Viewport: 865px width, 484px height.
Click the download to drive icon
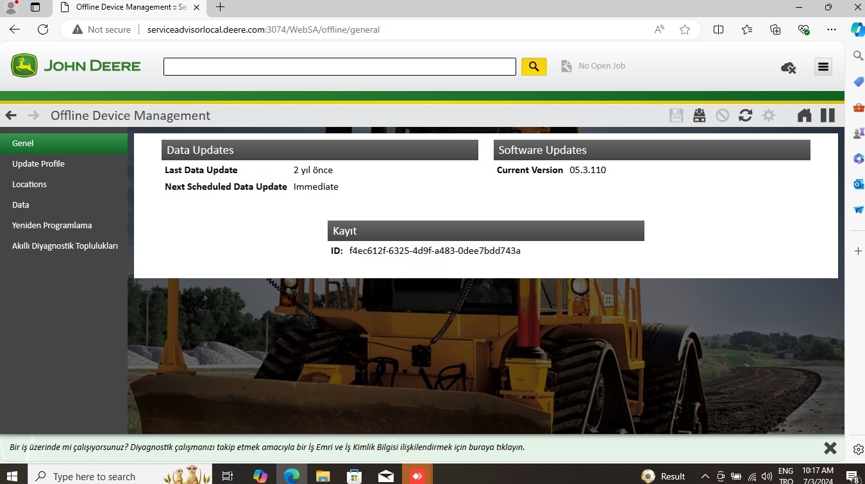point(699,115)
